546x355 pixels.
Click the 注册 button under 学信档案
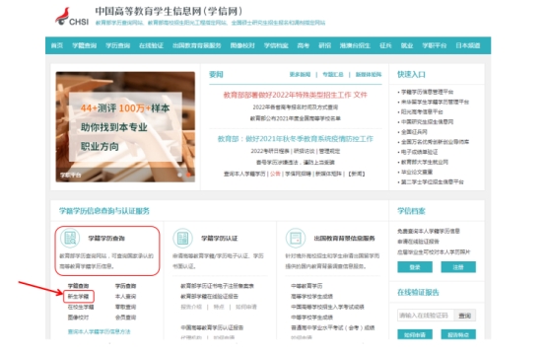458,267
